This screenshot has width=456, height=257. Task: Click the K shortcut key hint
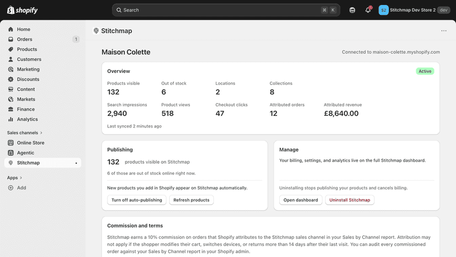pyautogui.click(x=333, y=10)
